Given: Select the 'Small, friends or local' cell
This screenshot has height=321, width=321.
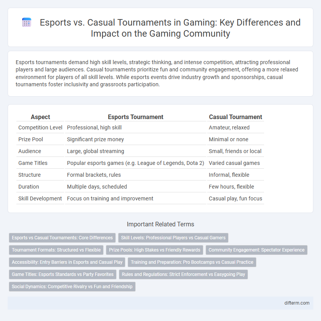Looking at the screenshot, I should [235, 151].
